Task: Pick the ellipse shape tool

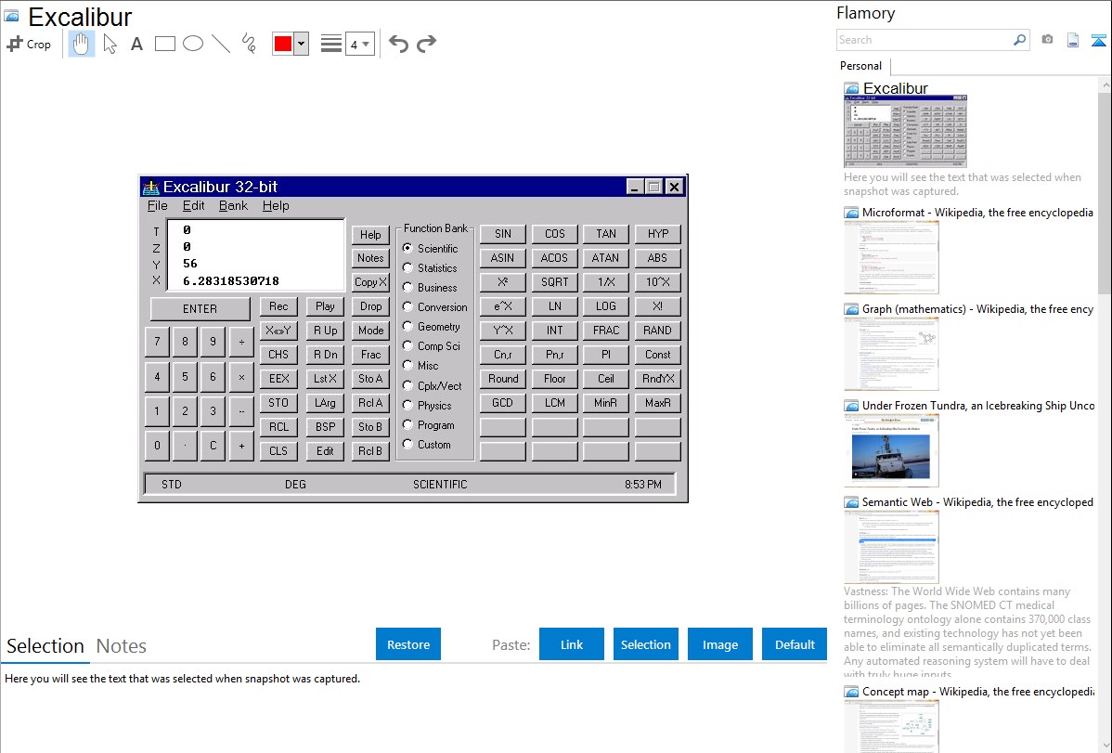Action: [x=193, y=44]
